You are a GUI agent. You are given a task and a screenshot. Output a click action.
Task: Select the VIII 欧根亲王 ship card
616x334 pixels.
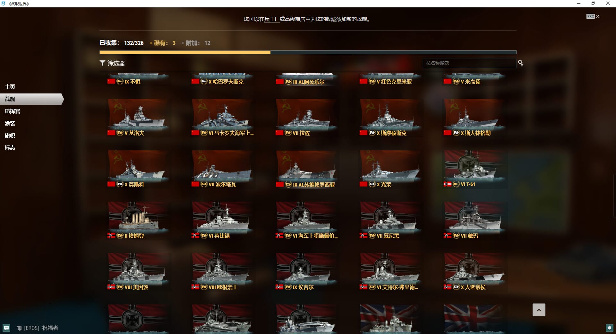tap(223, 271)
